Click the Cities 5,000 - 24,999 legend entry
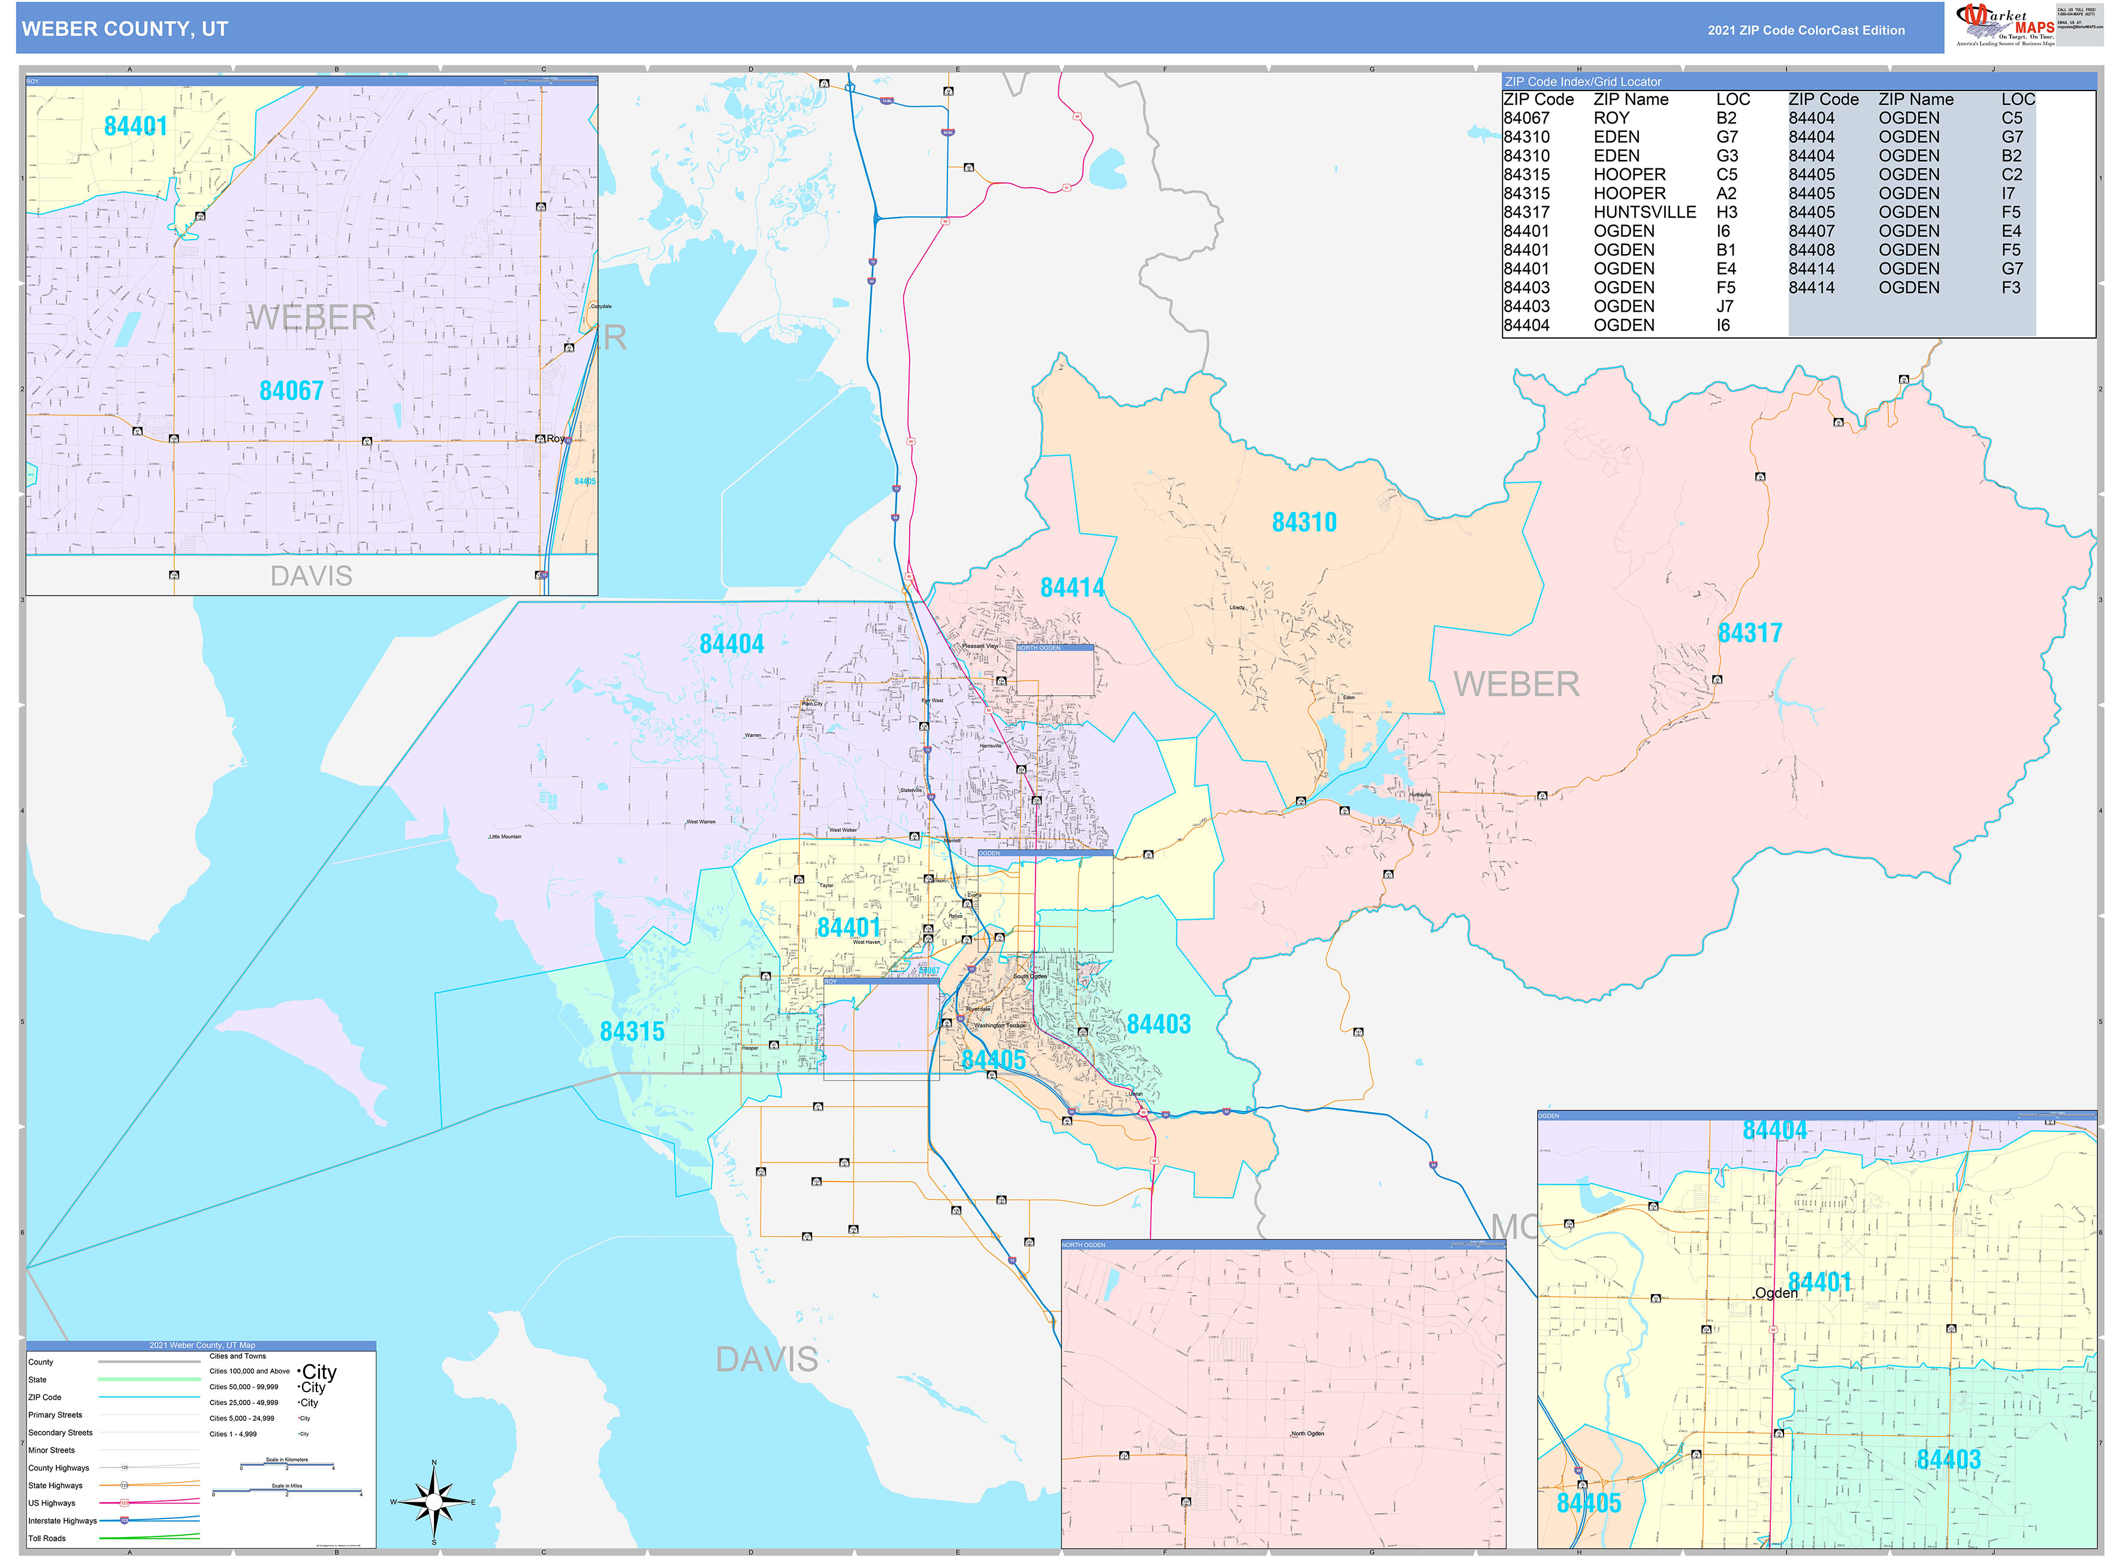The image size is (2122, 1558). click(242, 1418)
